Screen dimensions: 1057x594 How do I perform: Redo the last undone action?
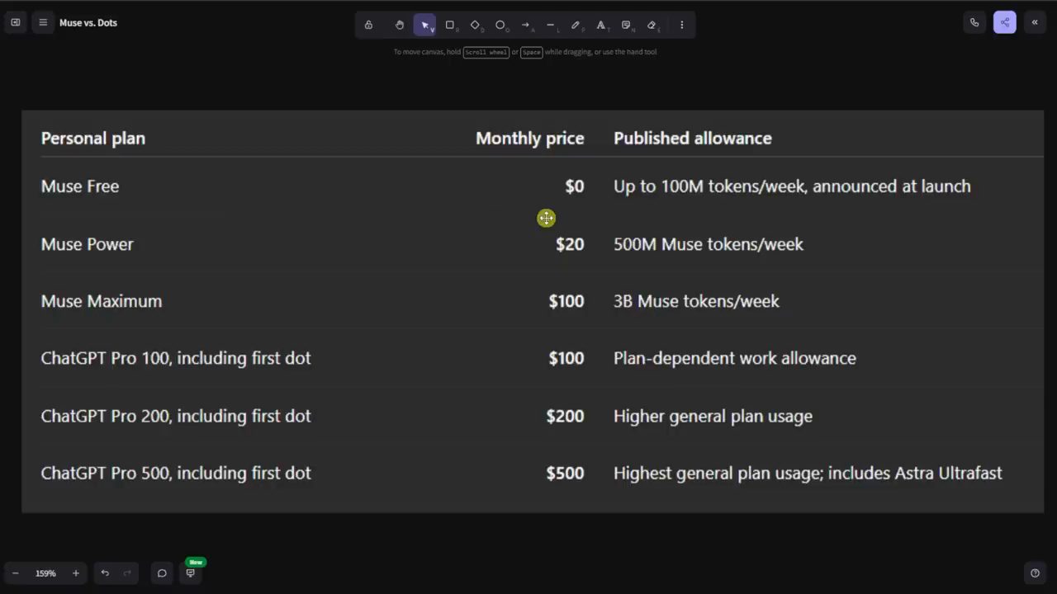127,573
